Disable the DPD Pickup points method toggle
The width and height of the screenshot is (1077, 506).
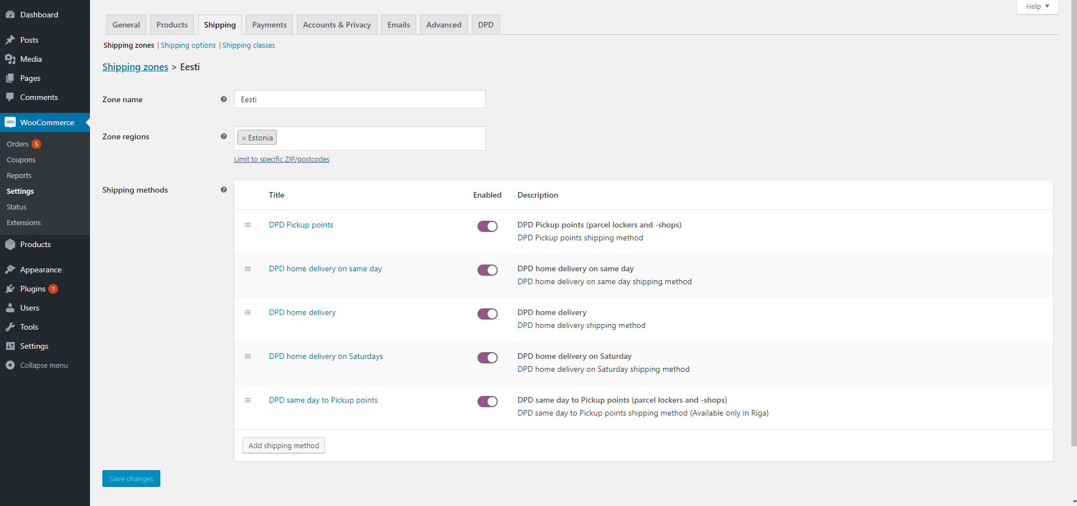[487, 226]
